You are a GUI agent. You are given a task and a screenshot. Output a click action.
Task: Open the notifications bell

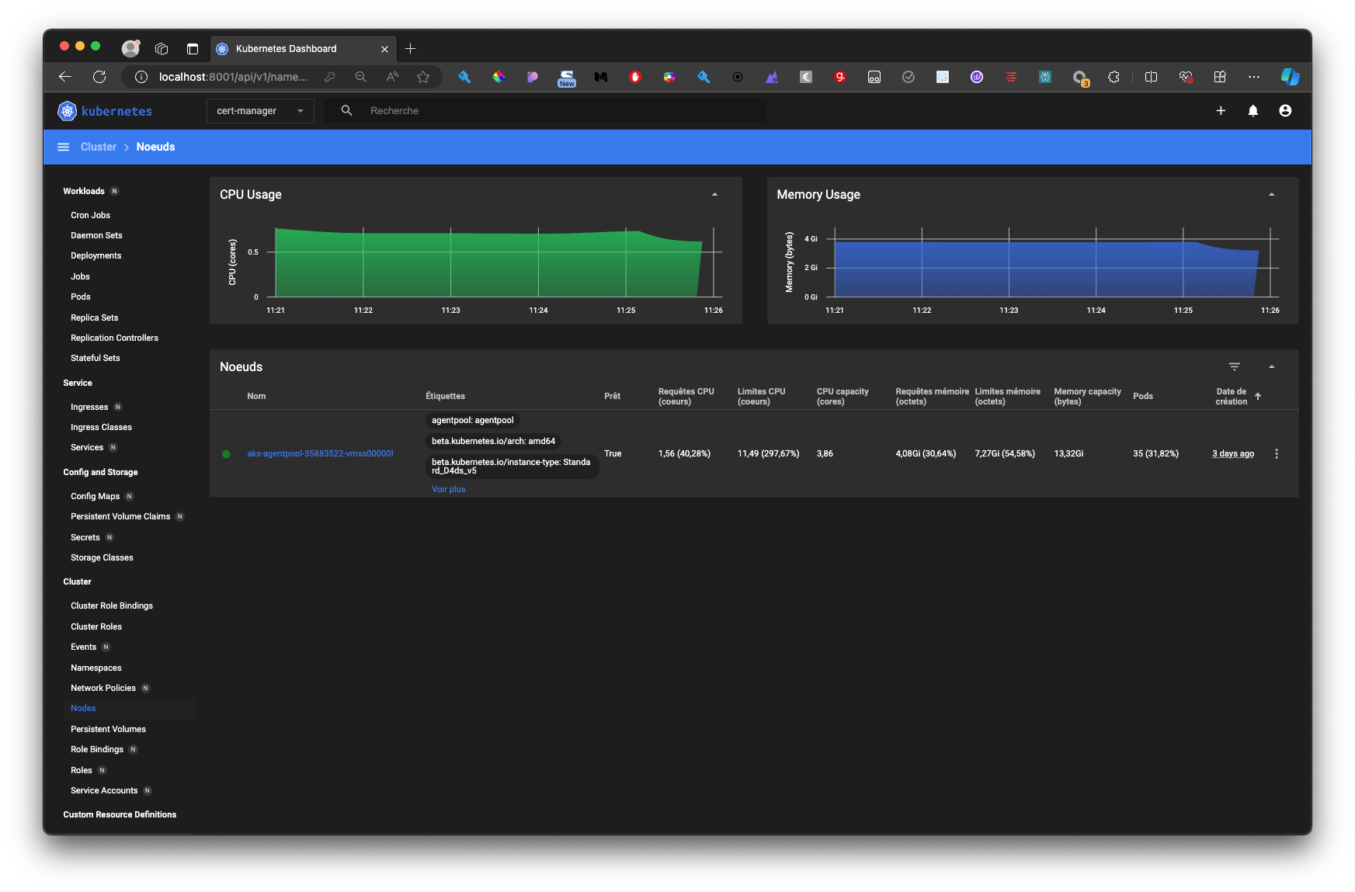(1253, 111)
